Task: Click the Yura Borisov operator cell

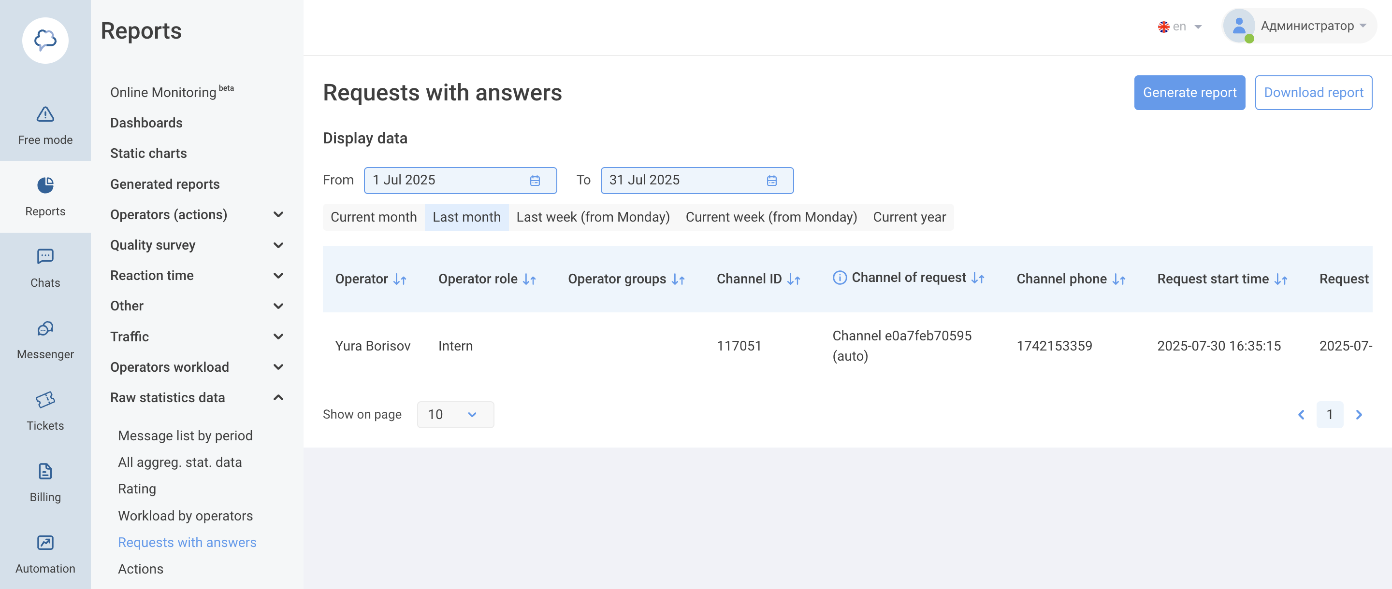Action: pos(372,346)
